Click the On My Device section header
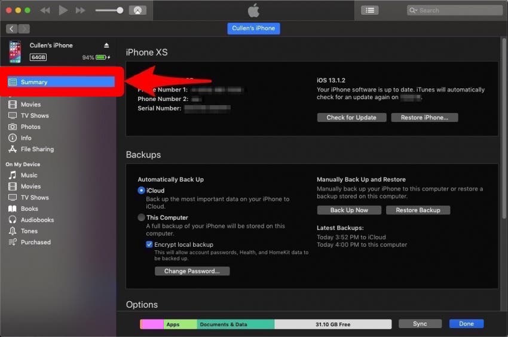 pyautogui.click(x=23, y=164)
